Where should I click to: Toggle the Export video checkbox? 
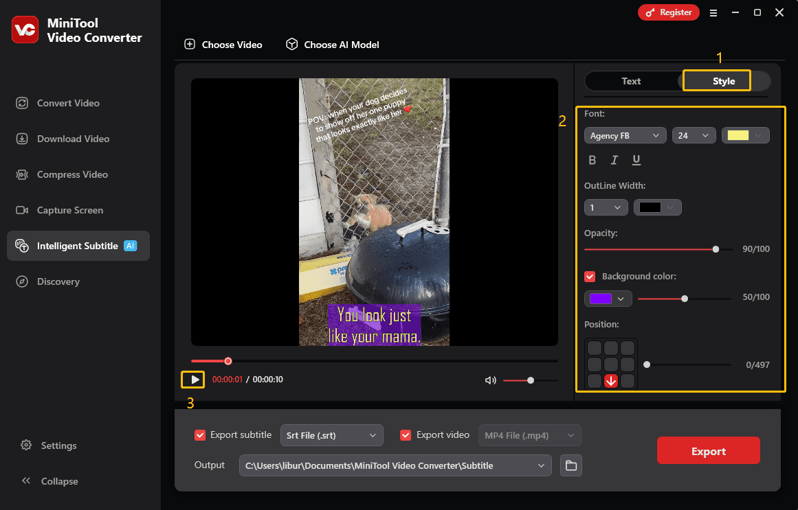coord(406,434)
